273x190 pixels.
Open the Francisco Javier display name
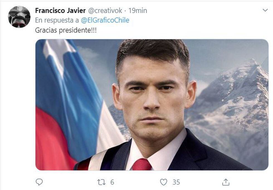click(60, 11)
